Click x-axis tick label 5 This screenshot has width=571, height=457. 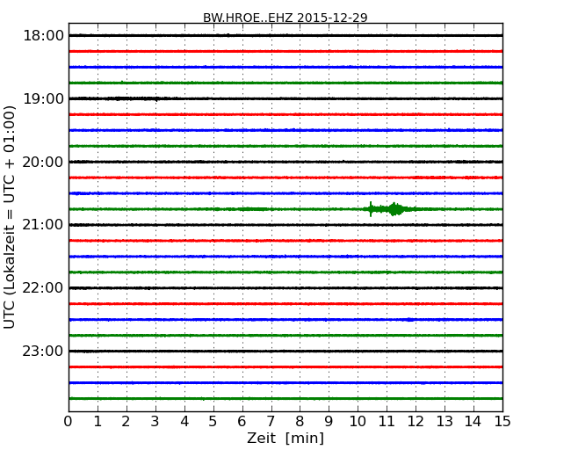[213, 421]
